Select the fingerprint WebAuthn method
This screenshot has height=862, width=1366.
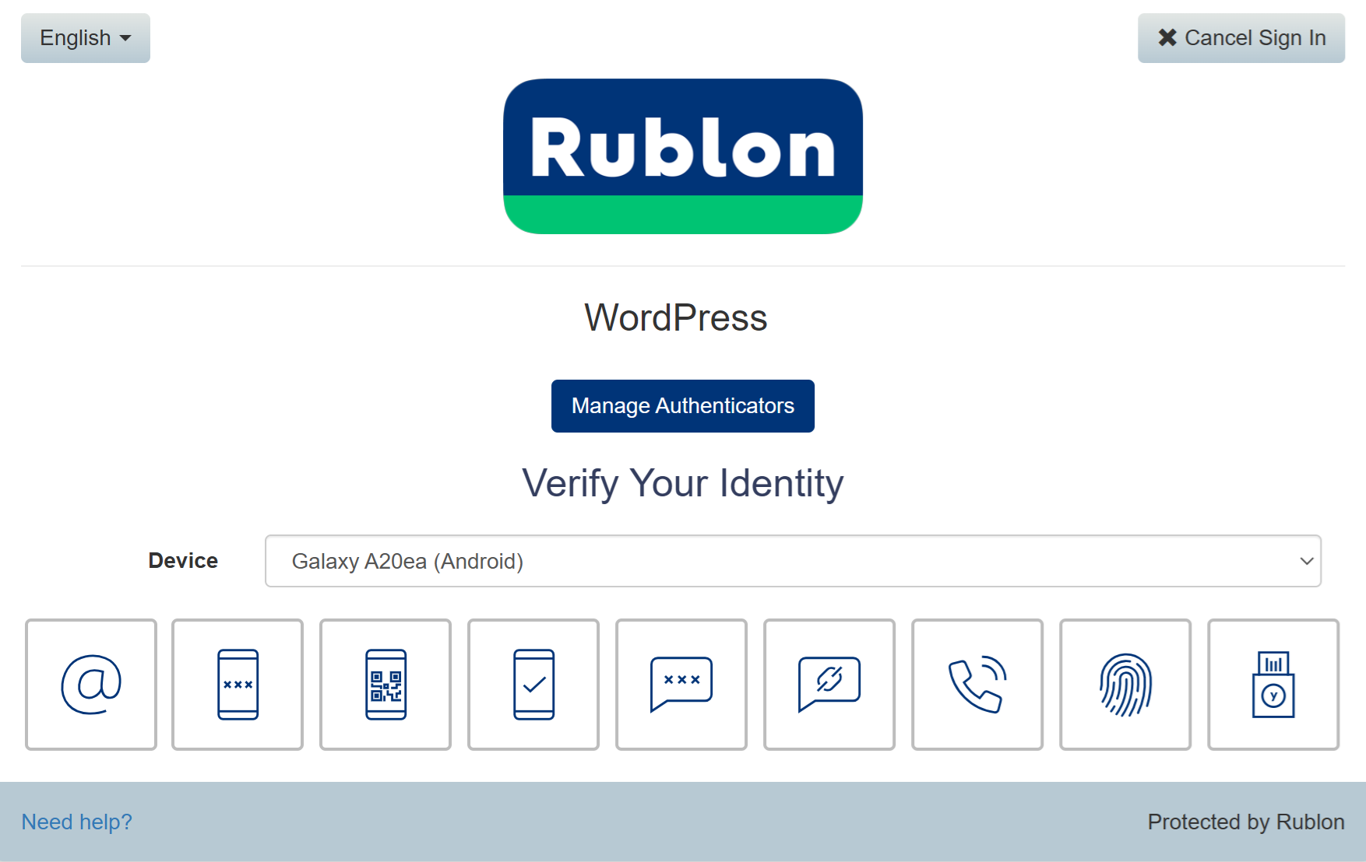coord(1125,685)
